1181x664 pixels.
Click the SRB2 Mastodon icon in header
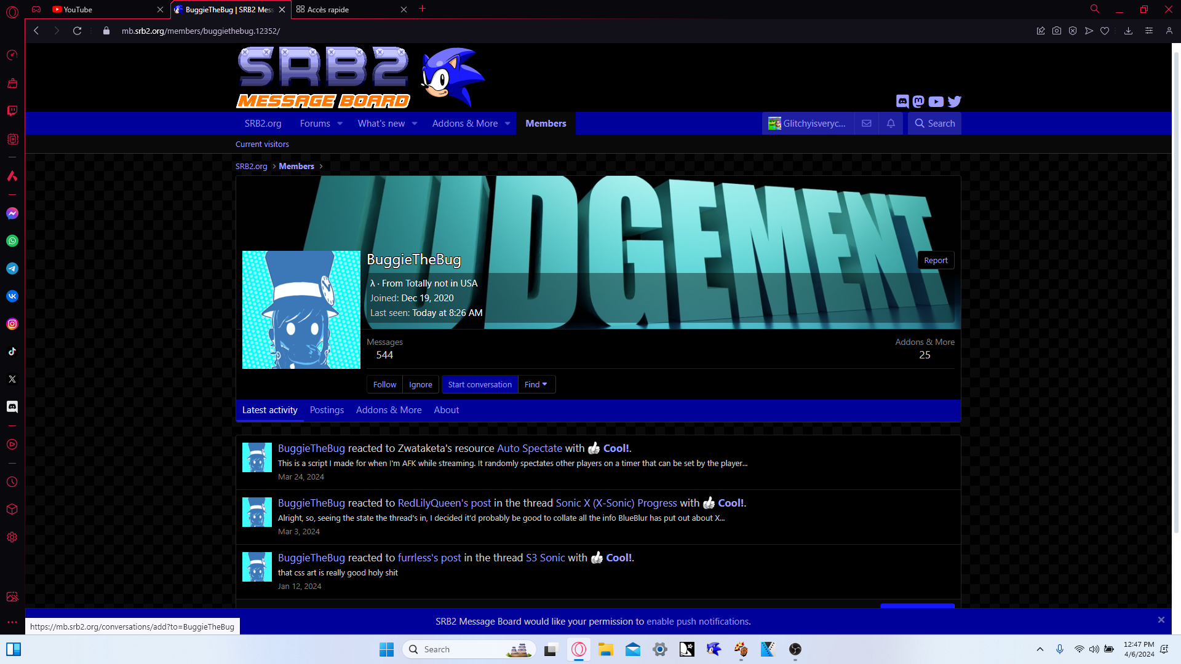[x=918, y=101]
